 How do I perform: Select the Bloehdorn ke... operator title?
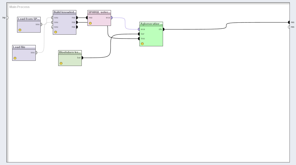70,52
